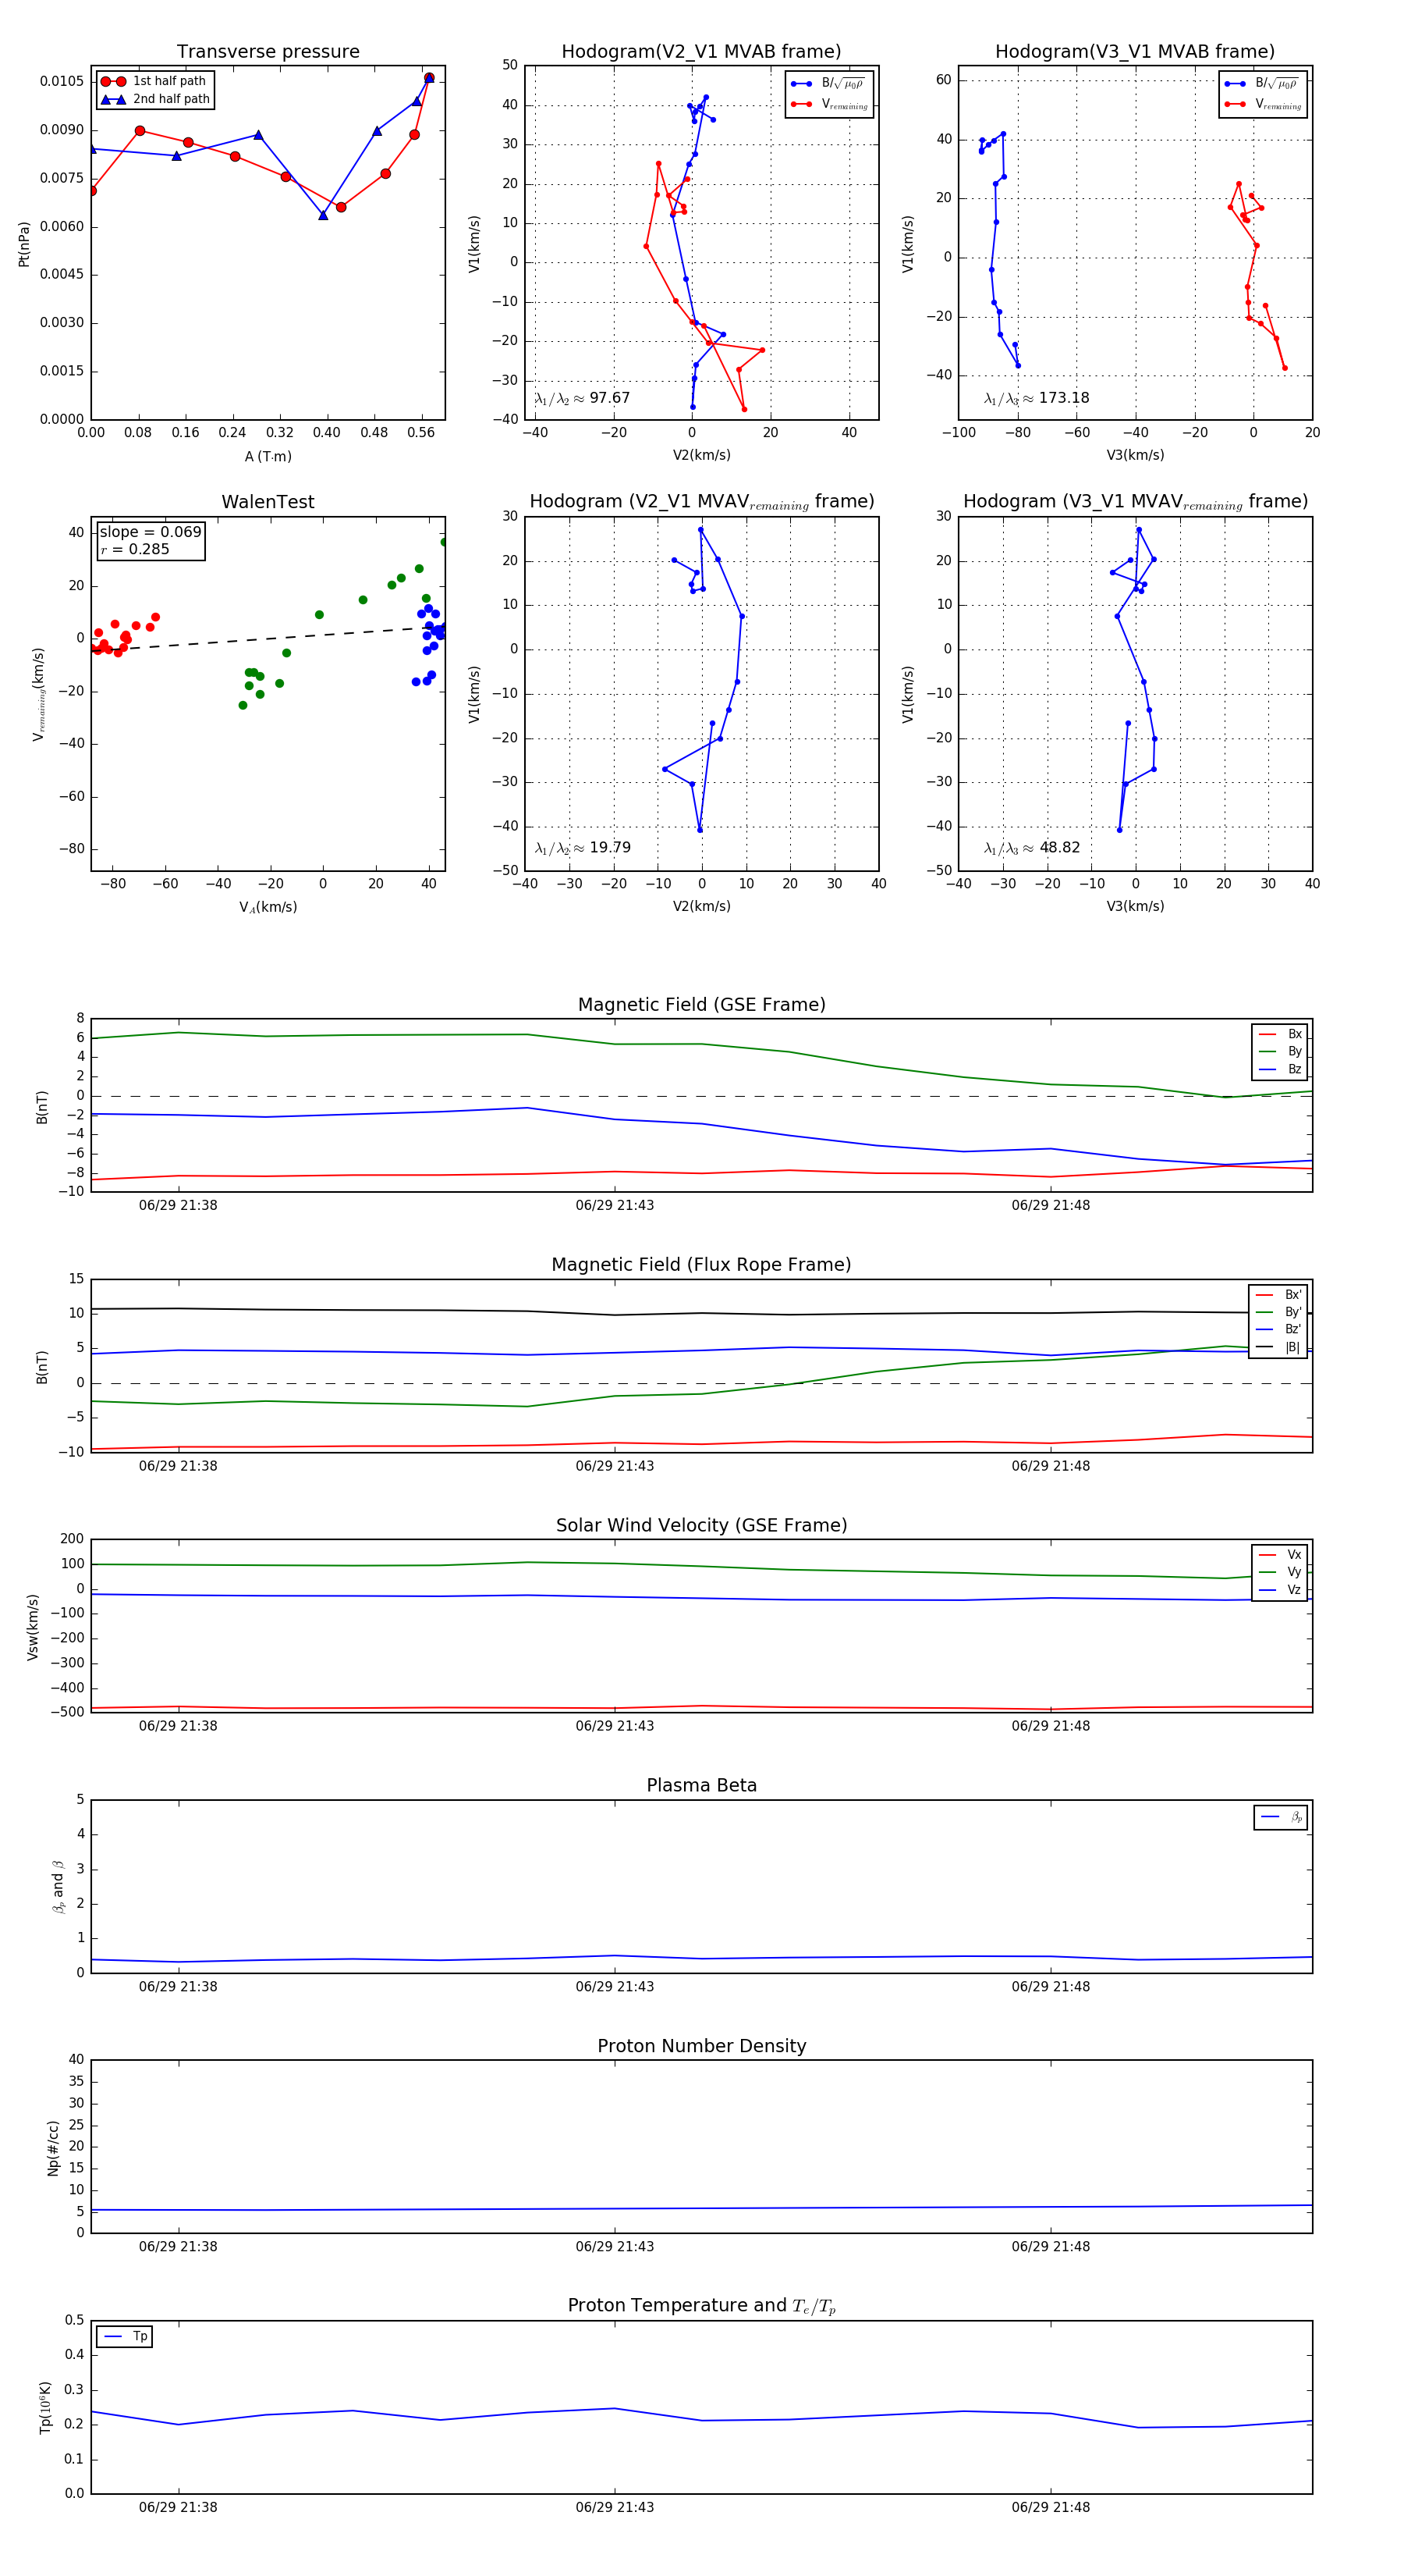The image size is (1404, 2576).
Task: Click the "Proton Number Density" title
Action: point(701,2046)
